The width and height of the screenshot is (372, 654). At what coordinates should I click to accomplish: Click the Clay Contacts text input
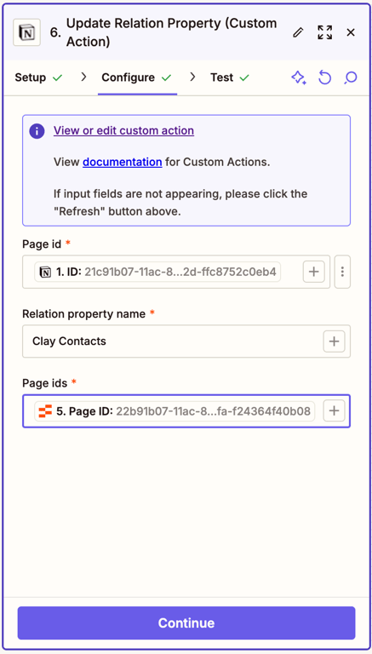[173, 341]
